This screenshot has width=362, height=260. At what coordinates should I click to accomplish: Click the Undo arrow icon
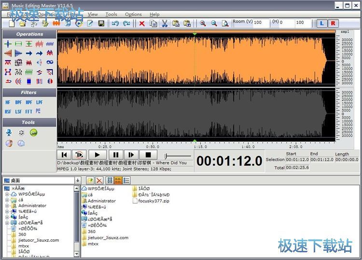tap(115, 23)
